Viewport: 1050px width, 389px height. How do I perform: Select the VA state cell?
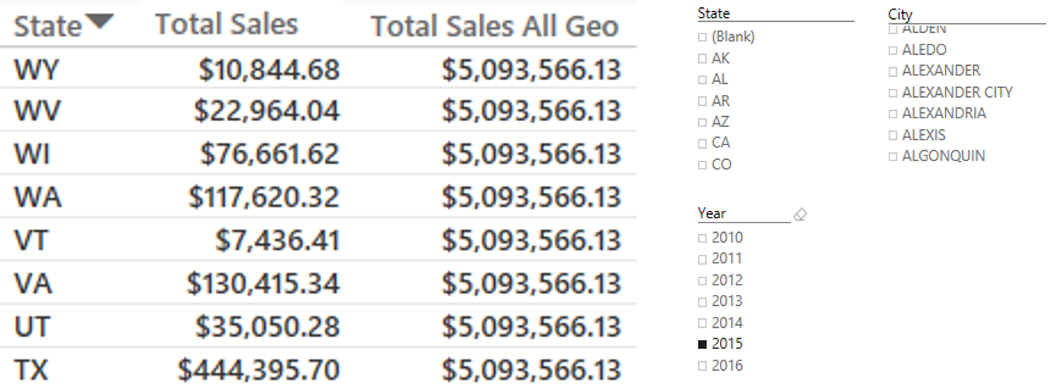tap(33, 283)
